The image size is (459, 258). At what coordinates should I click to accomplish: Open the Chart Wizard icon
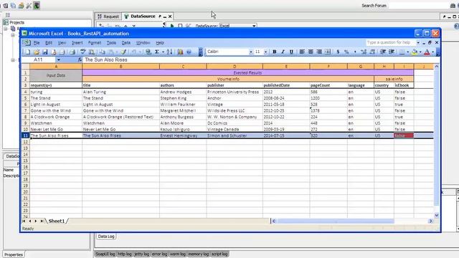point(180,52)
